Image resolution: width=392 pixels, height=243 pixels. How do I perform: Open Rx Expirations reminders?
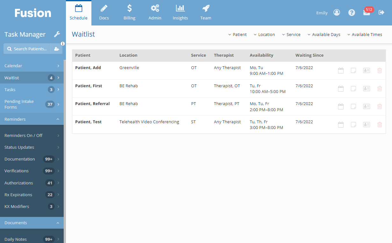tap(32, 195)
